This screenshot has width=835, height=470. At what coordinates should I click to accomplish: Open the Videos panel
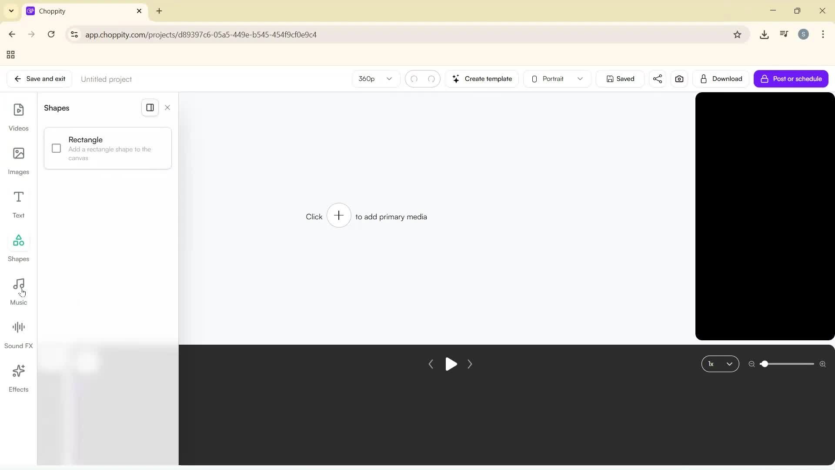(x=18, y=116)
